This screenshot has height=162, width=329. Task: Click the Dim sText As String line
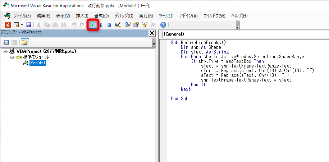pyautogui.click(x=205, y=52)
